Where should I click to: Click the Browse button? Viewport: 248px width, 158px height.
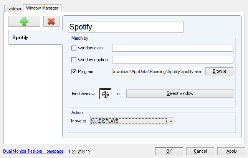point(219,71)
